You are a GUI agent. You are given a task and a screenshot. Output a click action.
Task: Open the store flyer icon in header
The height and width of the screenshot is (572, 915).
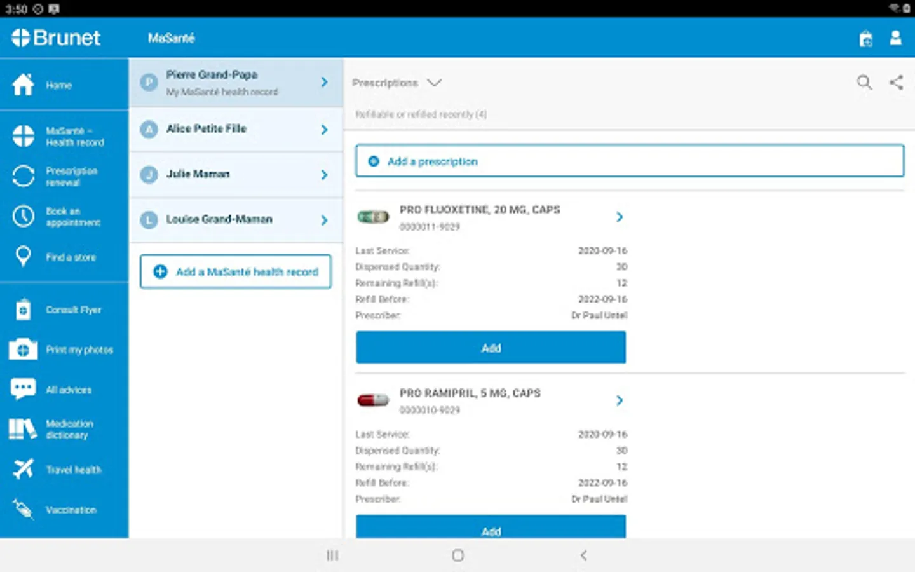pyautogui.click(x=865, y=39)
